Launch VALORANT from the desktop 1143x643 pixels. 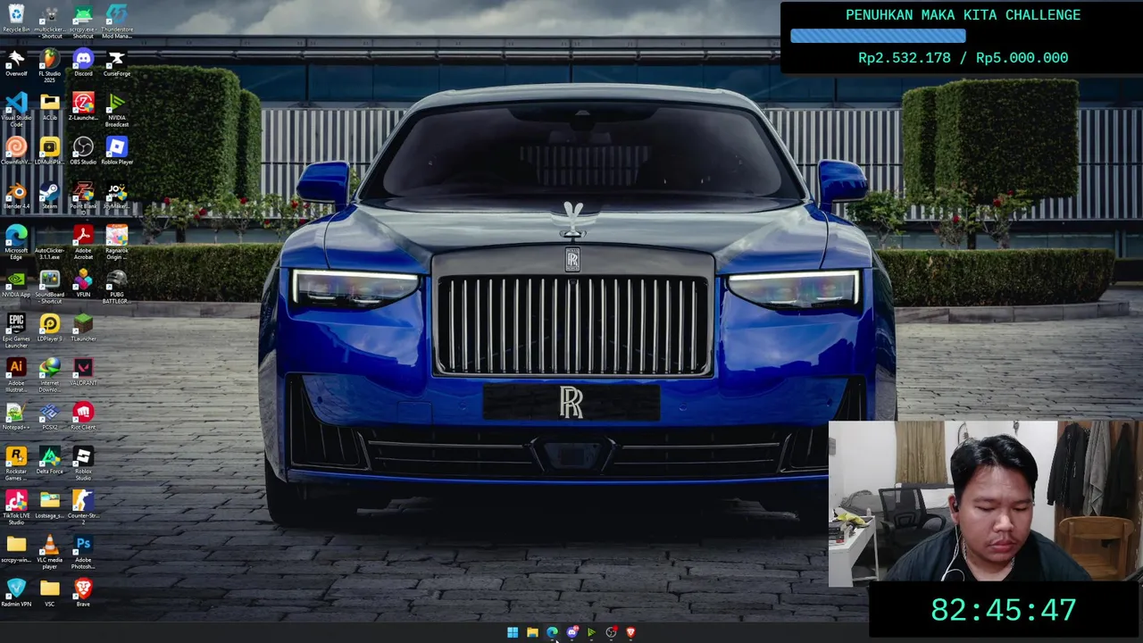83,372
